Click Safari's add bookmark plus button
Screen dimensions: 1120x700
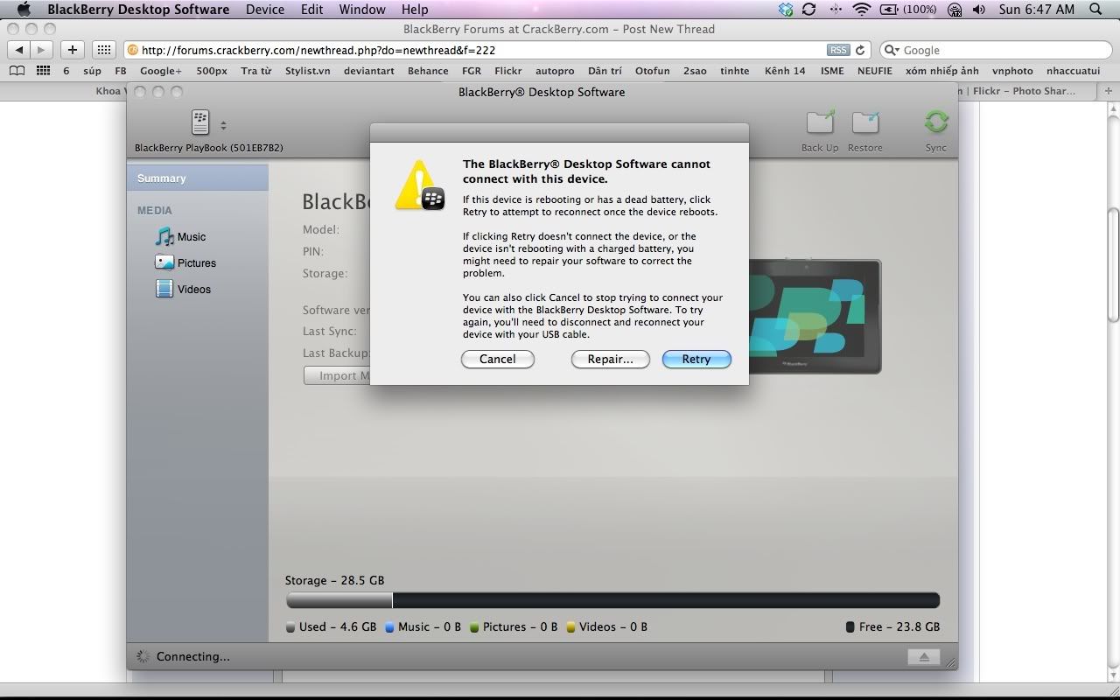coord(73,50)
